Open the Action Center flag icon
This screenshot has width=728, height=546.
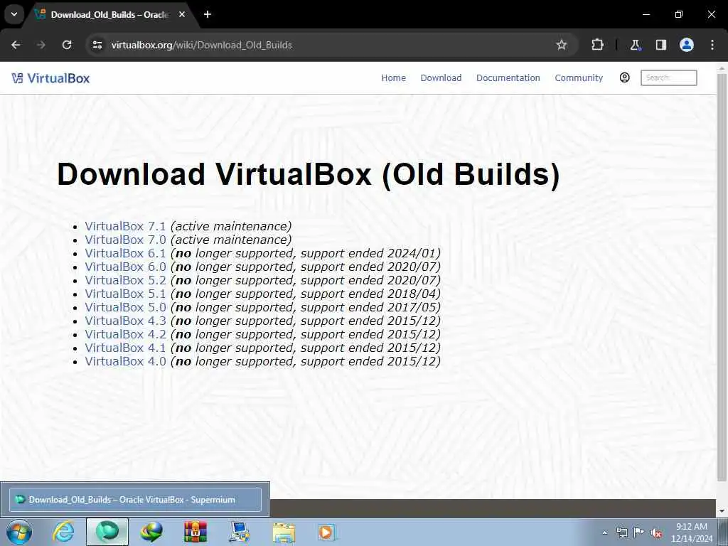pyautogui.click(x=639, y=532)
